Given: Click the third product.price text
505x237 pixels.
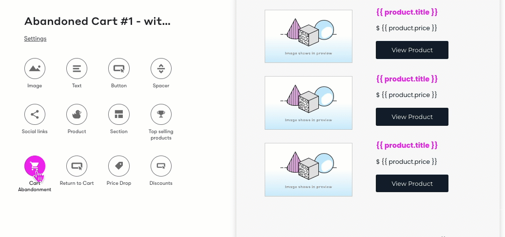Looking at the screenshot, I should [407, 161].
